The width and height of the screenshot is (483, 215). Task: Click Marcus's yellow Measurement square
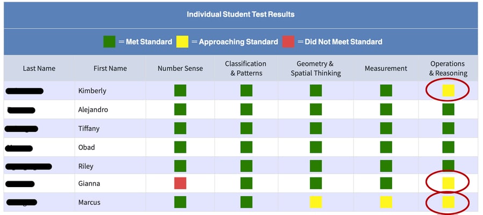[386, 202]
